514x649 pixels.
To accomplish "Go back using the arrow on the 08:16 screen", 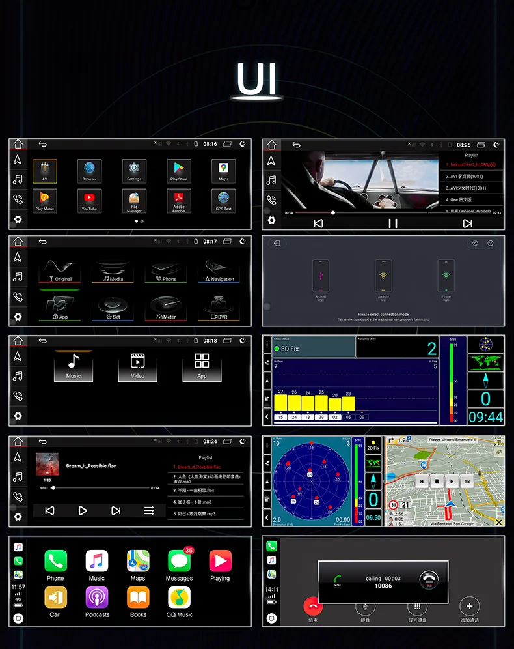I will pos(43,144).
